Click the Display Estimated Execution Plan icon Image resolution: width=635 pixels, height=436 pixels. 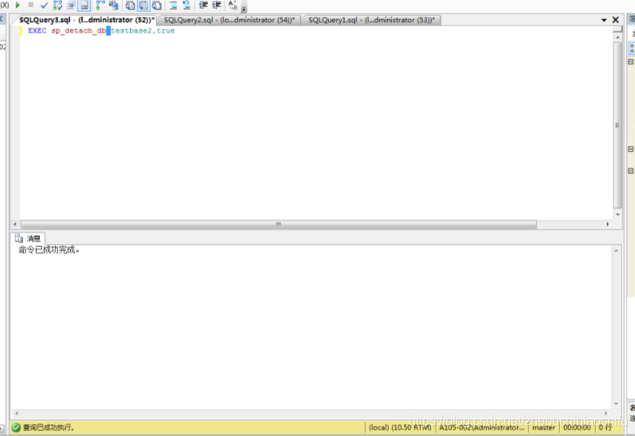(57, 6)
